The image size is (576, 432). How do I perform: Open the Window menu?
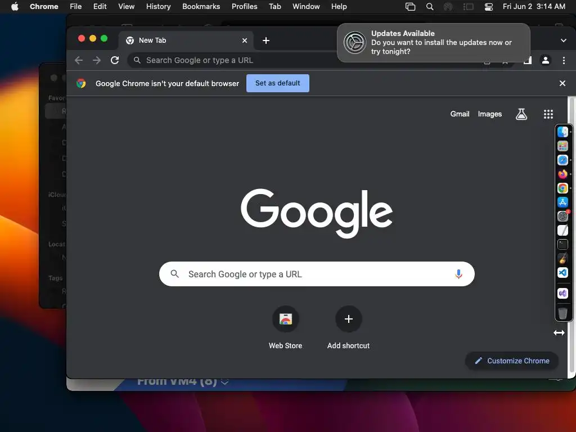[x=306, y=7]
